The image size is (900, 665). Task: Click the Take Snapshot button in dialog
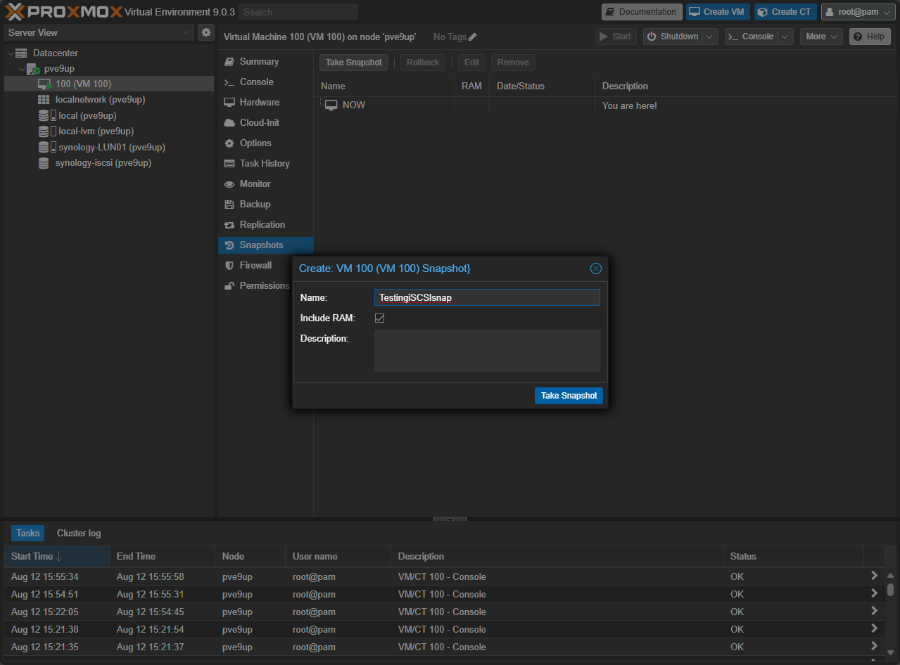click(x=568, y=395)
